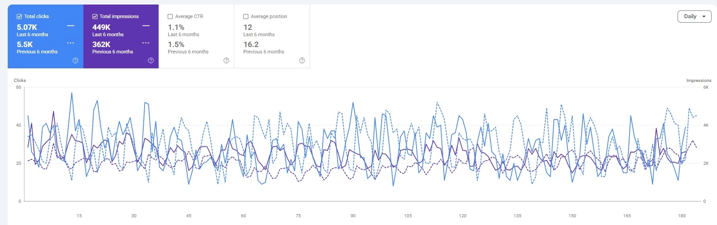Open help icon on Average position card

pos(302,61)
